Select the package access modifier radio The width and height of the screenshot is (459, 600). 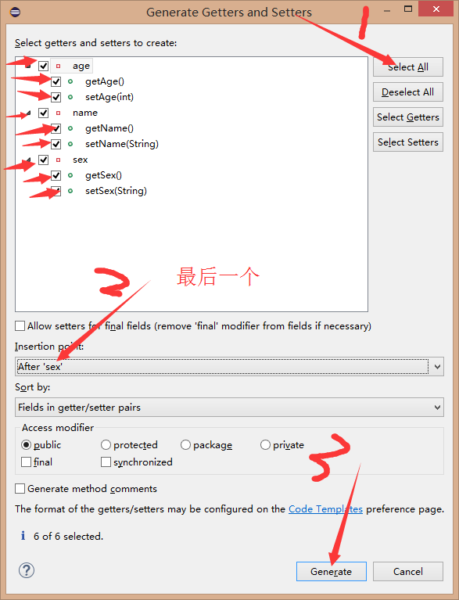click(185, 444)
